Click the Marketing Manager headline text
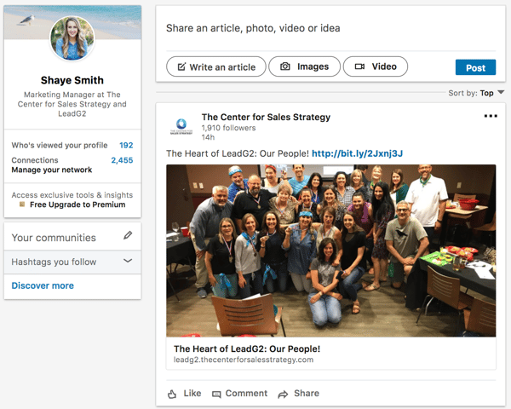Viewport: 511px width, 409px height. point(72,104)
